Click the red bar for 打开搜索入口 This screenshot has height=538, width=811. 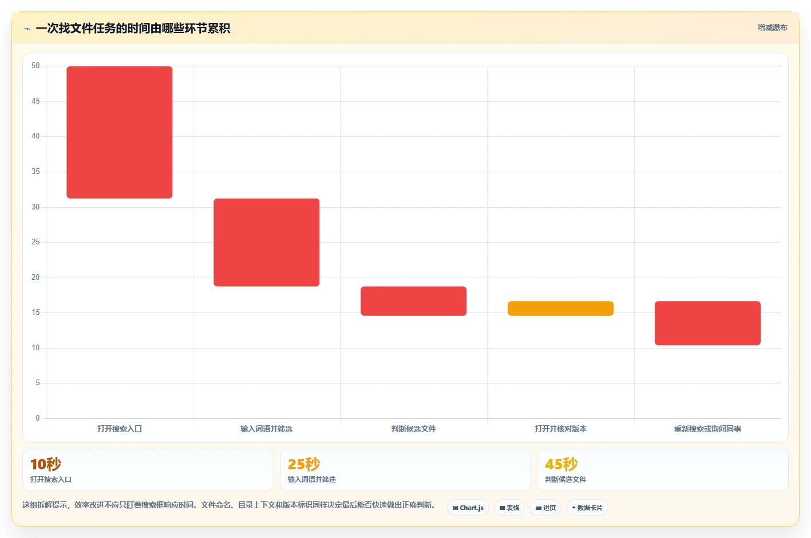click(x=120, y=132)
